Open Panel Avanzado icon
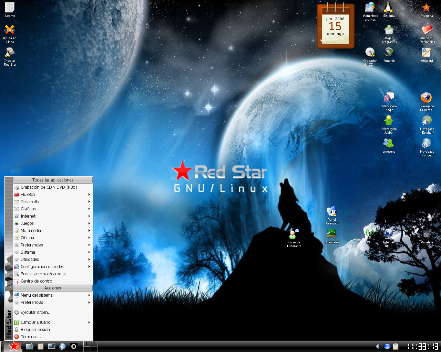This screenshot has height=352, width=441. pyautogui.click(x=332, y=215)
